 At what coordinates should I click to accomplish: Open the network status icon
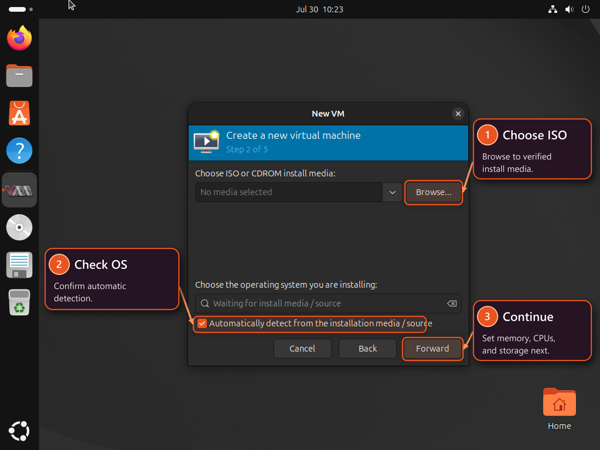click(553, 9)
